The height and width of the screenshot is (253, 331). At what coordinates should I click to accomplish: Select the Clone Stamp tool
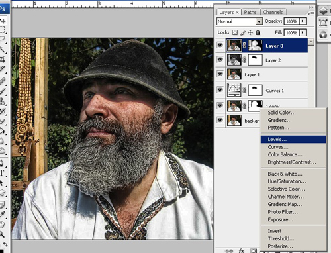tap(3, 101)
